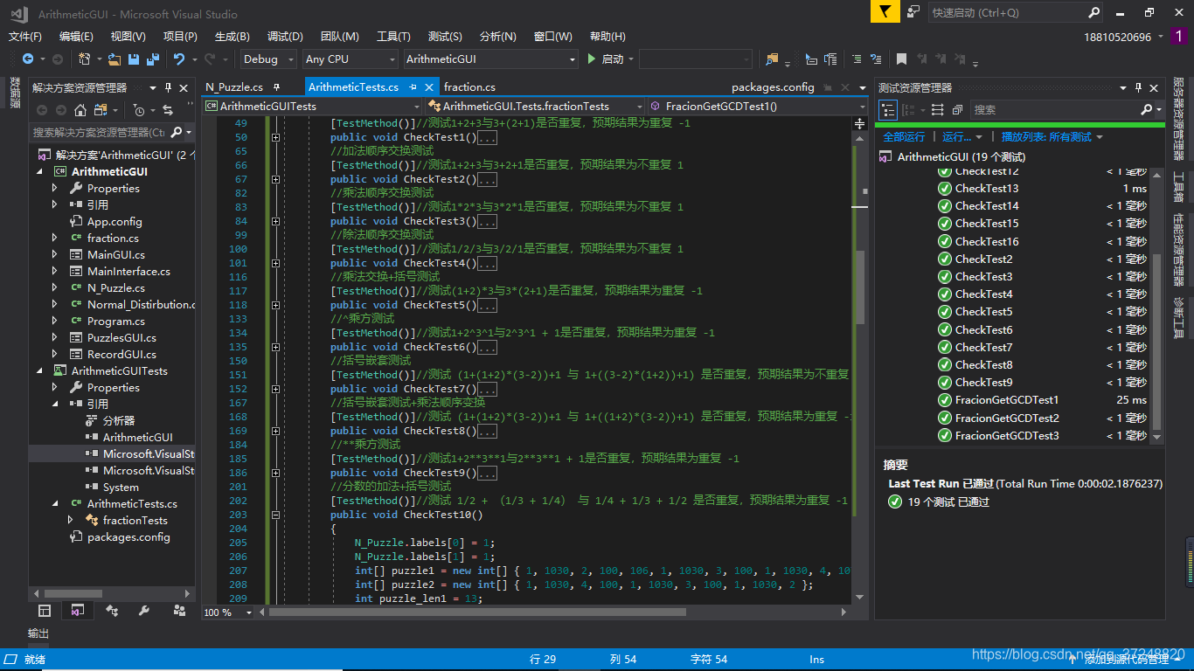
Task: Expand the N_Puzzle.cs tree node
Action: pos(55,287)
